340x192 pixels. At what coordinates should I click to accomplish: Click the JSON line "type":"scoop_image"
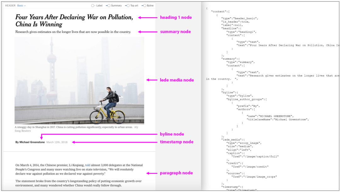coord(244,143)
